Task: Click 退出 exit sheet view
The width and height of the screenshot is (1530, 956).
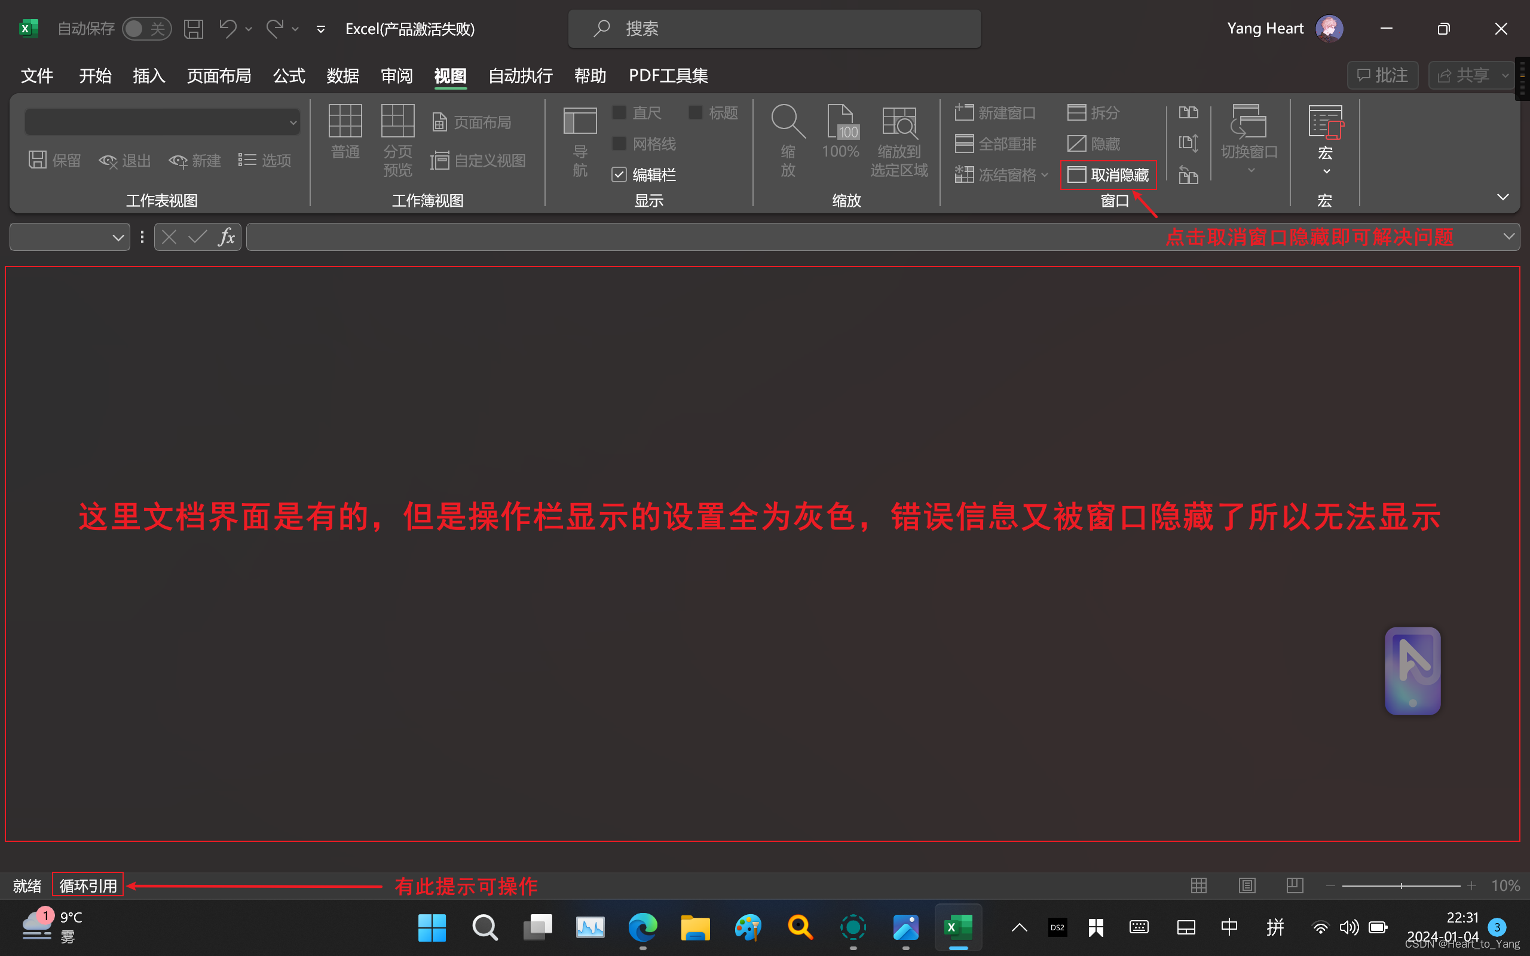Action: [x=124, y=160]
